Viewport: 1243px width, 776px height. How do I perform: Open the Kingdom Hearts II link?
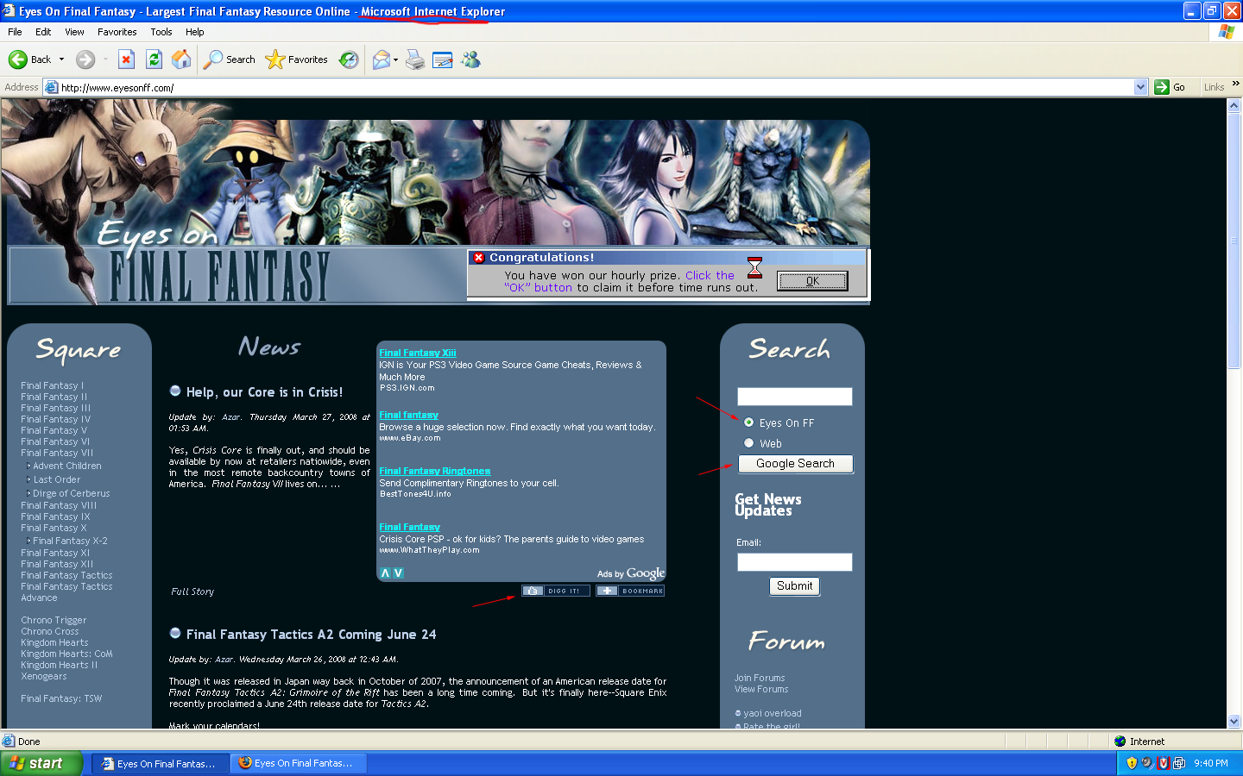tap(59, 665)
